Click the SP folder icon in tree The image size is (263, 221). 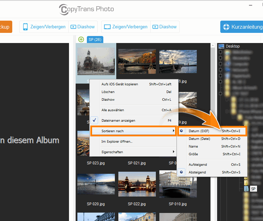[x=246, y=189]
